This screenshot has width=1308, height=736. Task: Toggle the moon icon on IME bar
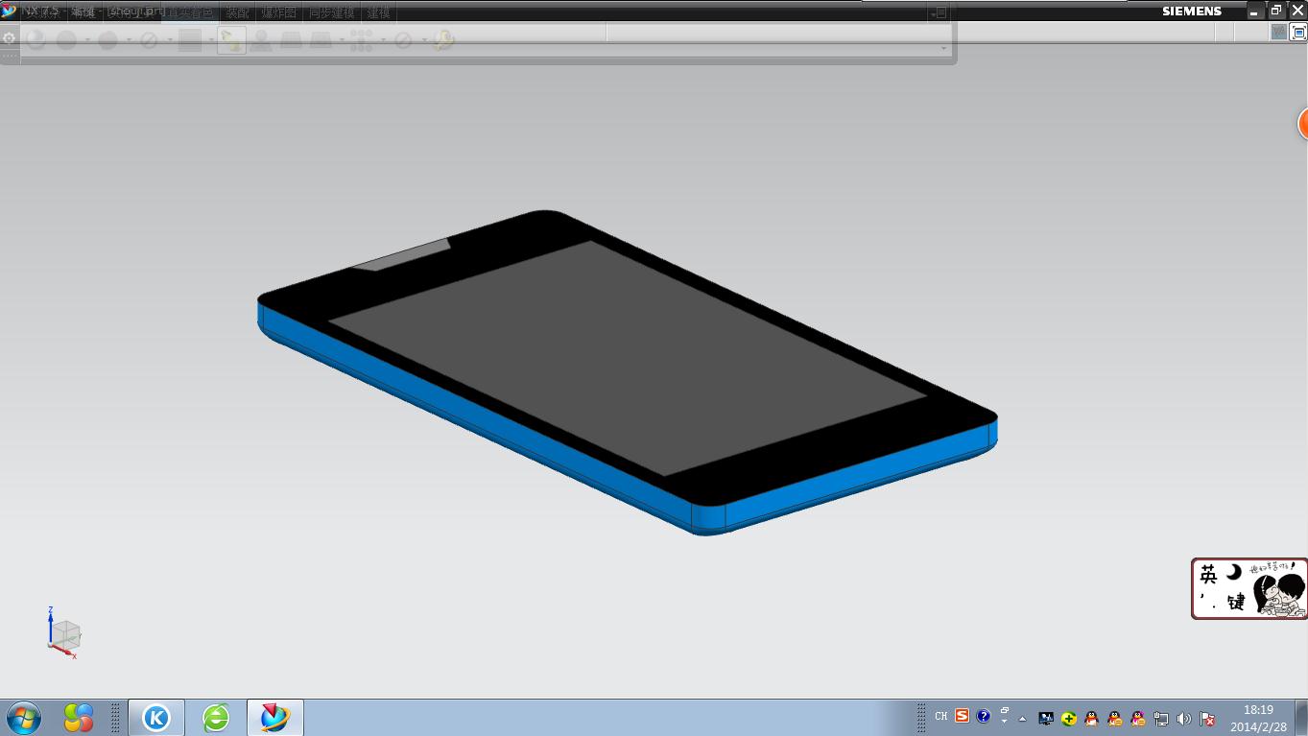(x=1233, y=573)
